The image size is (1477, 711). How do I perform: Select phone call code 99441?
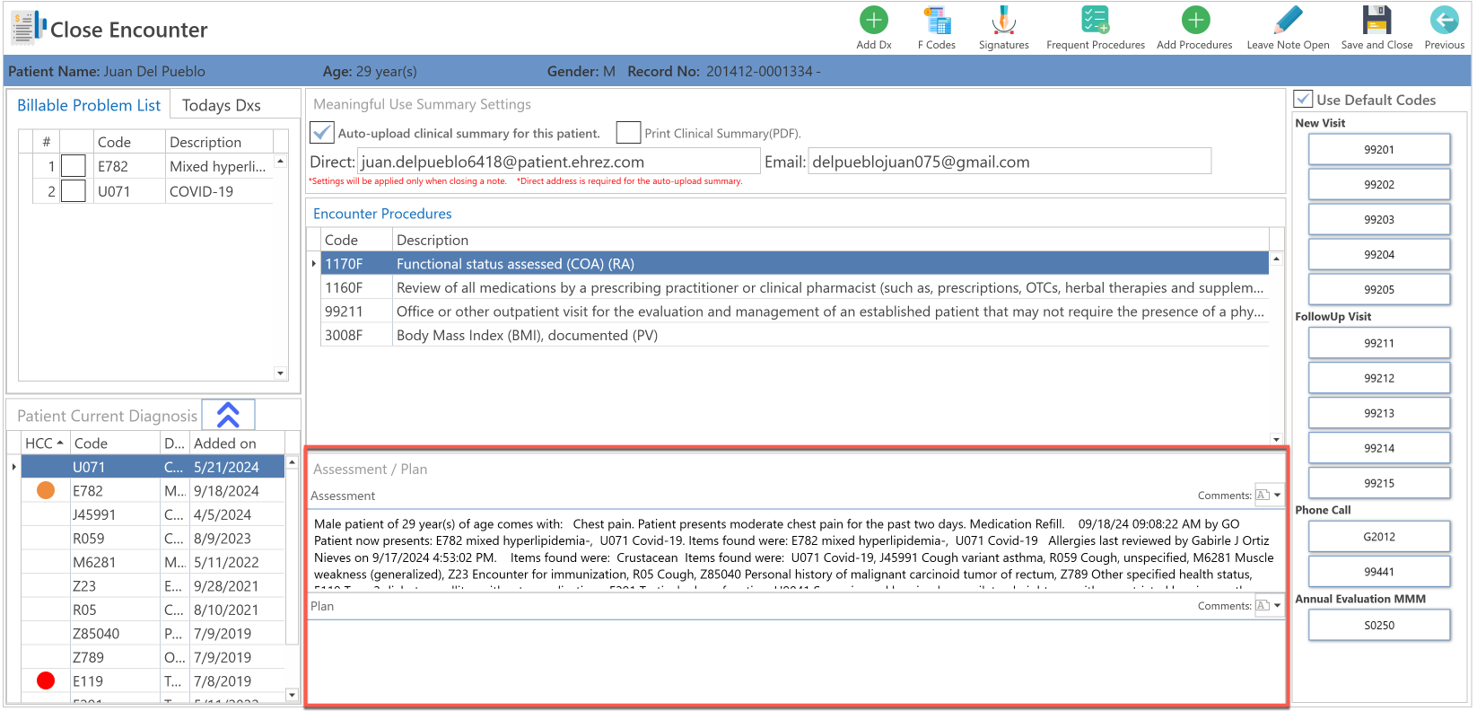click(1378, 572)
